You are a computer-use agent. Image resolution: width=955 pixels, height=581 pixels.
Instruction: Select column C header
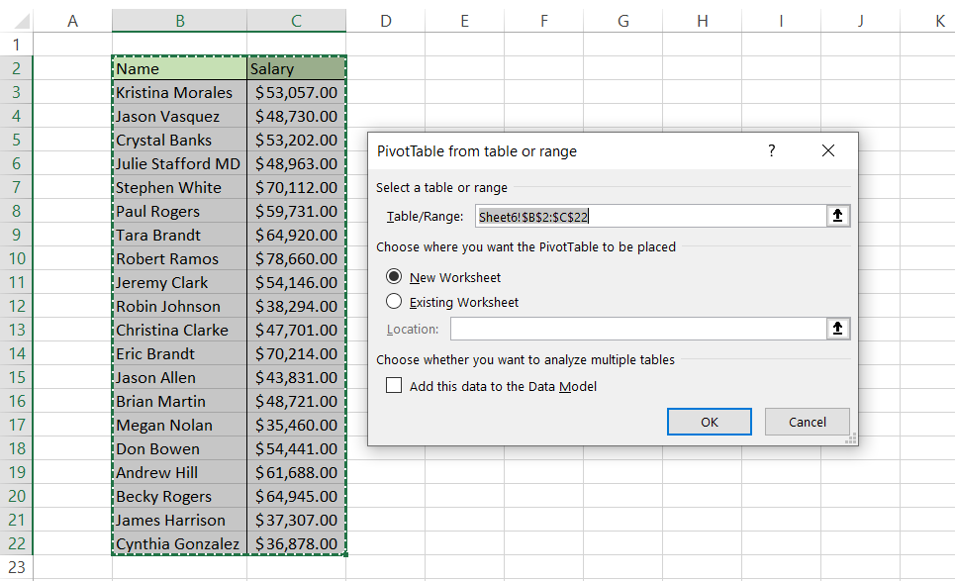296,21
